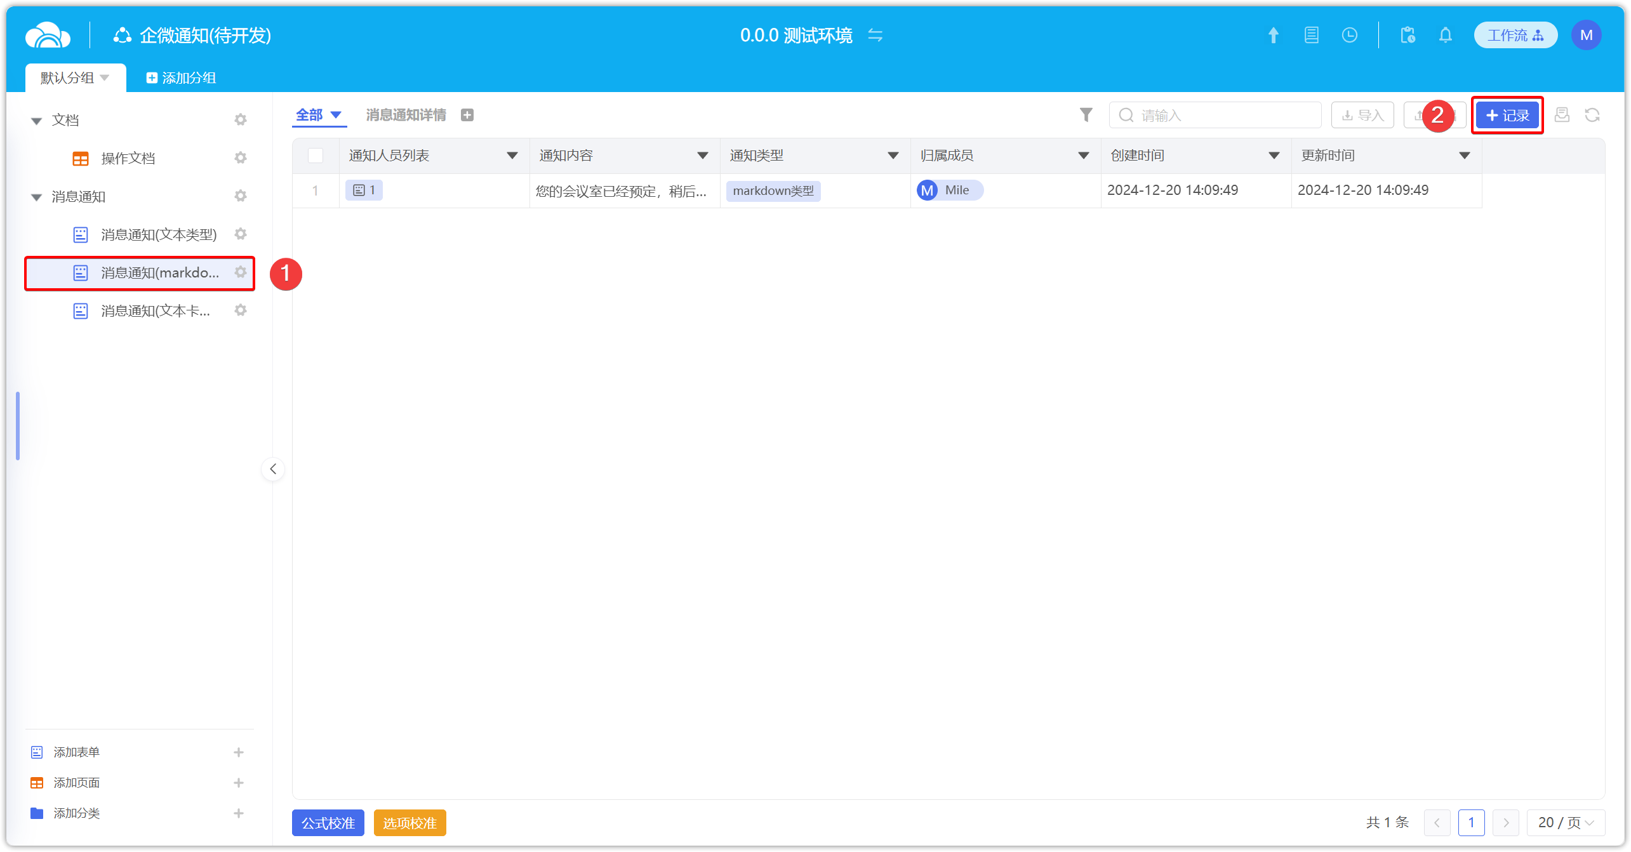Open settings gear for 消息通知(文本类型)

(x=240, y=234)
